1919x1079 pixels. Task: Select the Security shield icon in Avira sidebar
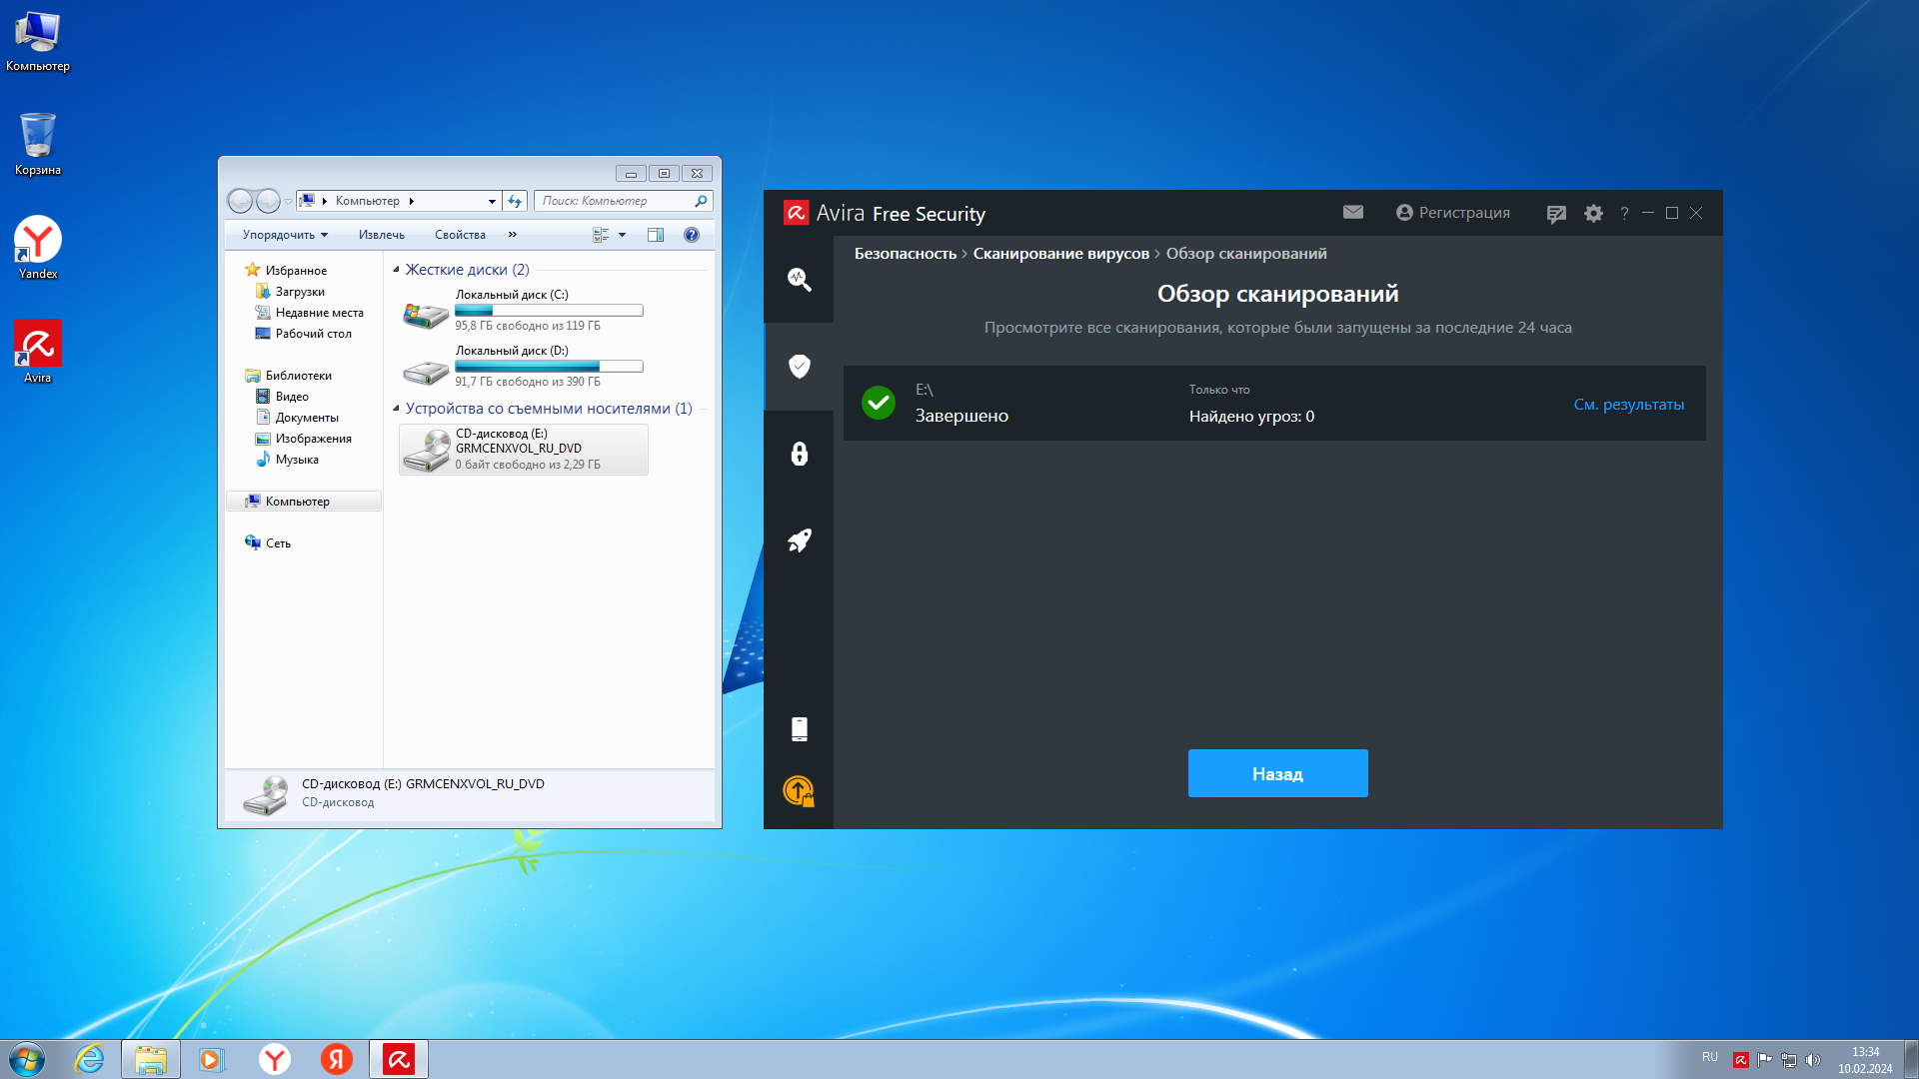point(799,366)
